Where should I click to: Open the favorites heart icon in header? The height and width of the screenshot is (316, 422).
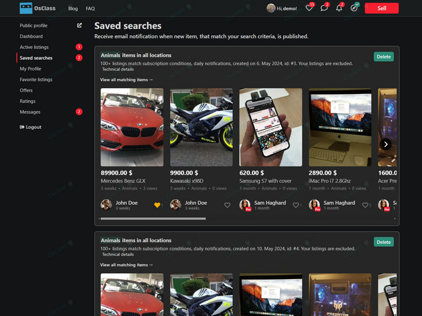pos(309,8)
